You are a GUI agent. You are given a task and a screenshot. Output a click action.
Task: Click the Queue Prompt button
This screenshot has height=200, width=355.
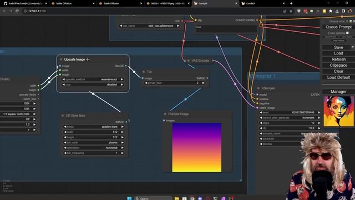[338, 27]
